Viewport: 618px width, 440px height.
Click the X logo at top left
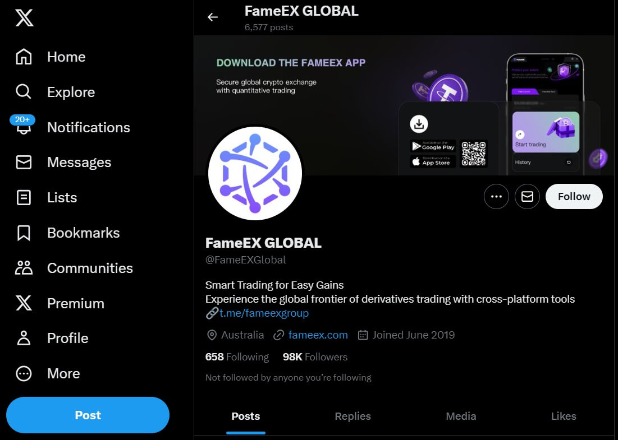click(23, 17)
